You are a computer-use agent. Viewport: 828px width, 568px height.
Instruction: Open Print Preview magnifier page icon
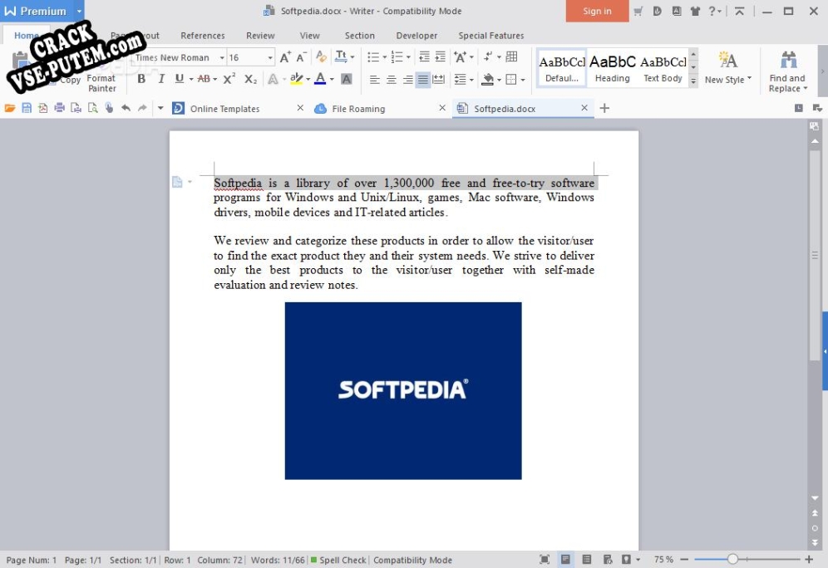pos(93,108)
